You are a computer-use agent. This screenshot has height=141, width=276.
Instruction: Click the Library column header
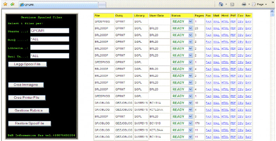(x=141, y=16)
